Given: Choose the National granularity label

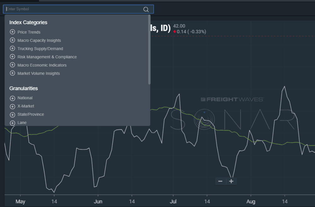Looking at the screenshot, I should click(x=25, y=98).
